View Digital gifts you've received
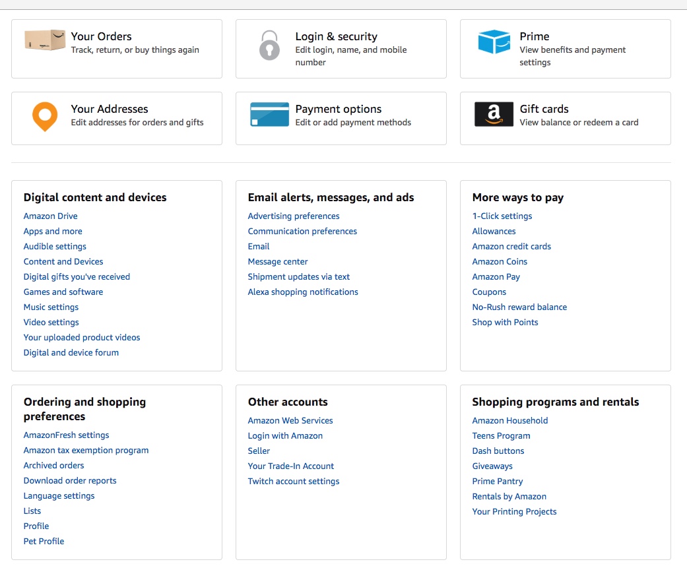 coord(77,277)
